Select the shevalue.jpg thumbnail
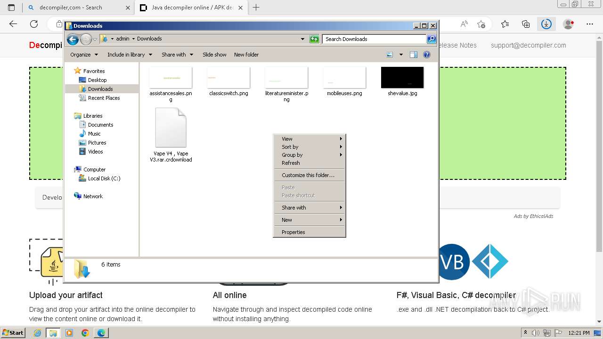 coord(402,78)
